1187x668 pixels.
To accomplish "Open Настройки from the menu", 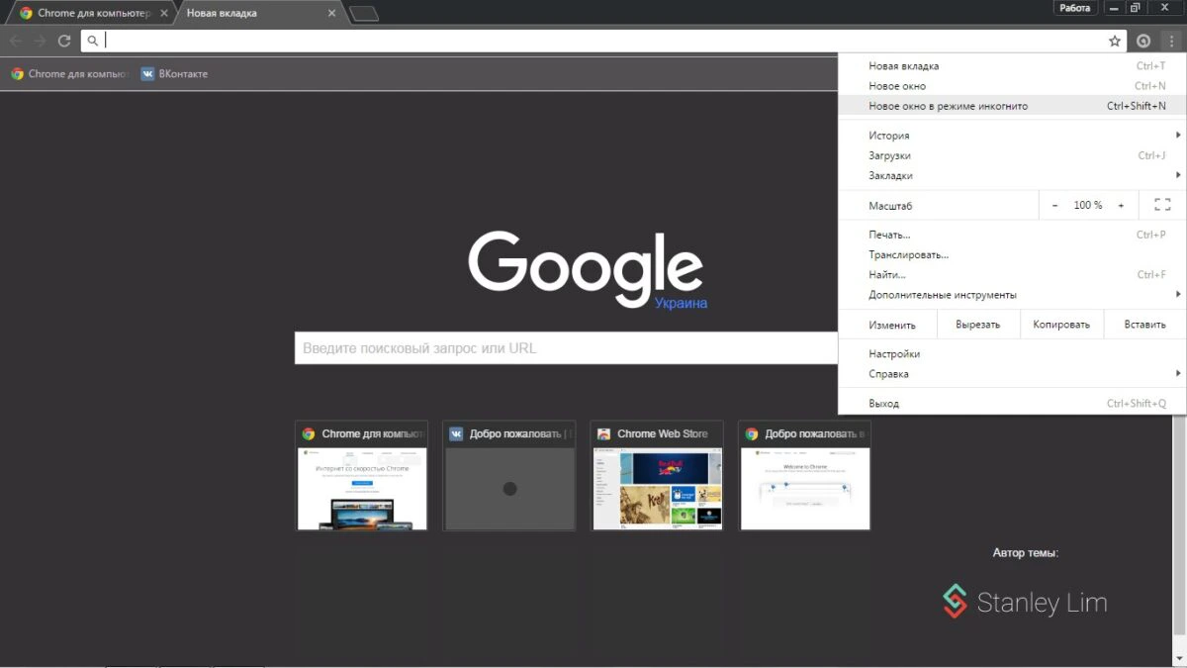I will [894, 354].
